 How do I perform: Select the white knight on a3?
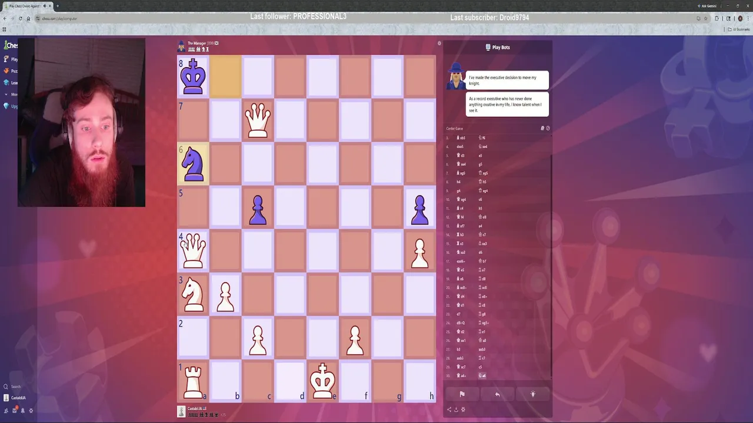click(193, 294)
